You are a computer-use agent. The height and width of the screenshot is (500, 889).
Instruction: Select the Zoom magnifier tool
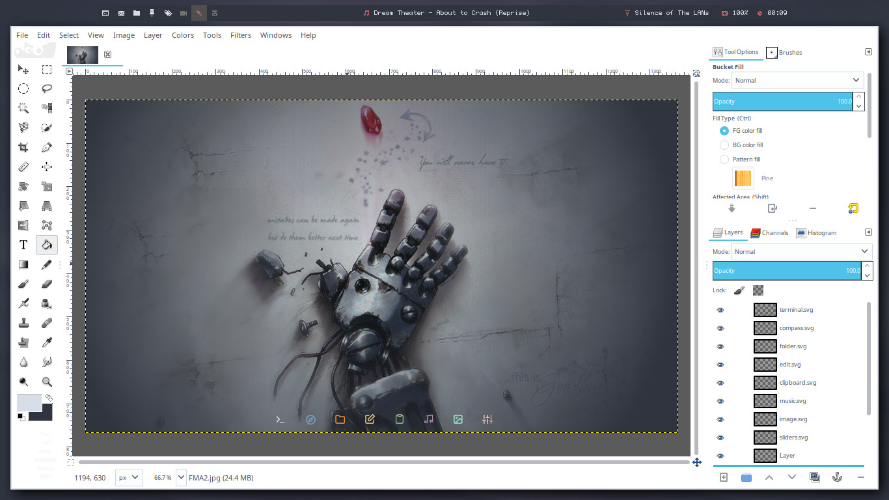[x=47, y=382]
